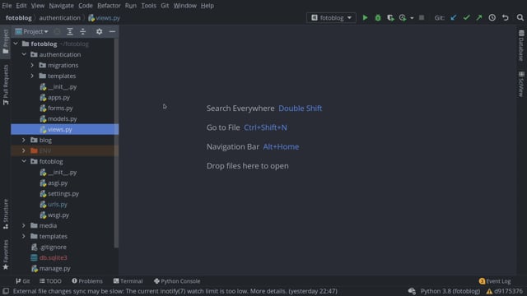Open profiler dropdown arrow
The height and width of the screenshot is (296, 527).
(412, 18)
